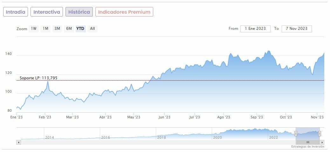The width and height of the screenshot is (330, 152).
Task: Click the scrollbar right arrow
Action: (x=322, y=142)
